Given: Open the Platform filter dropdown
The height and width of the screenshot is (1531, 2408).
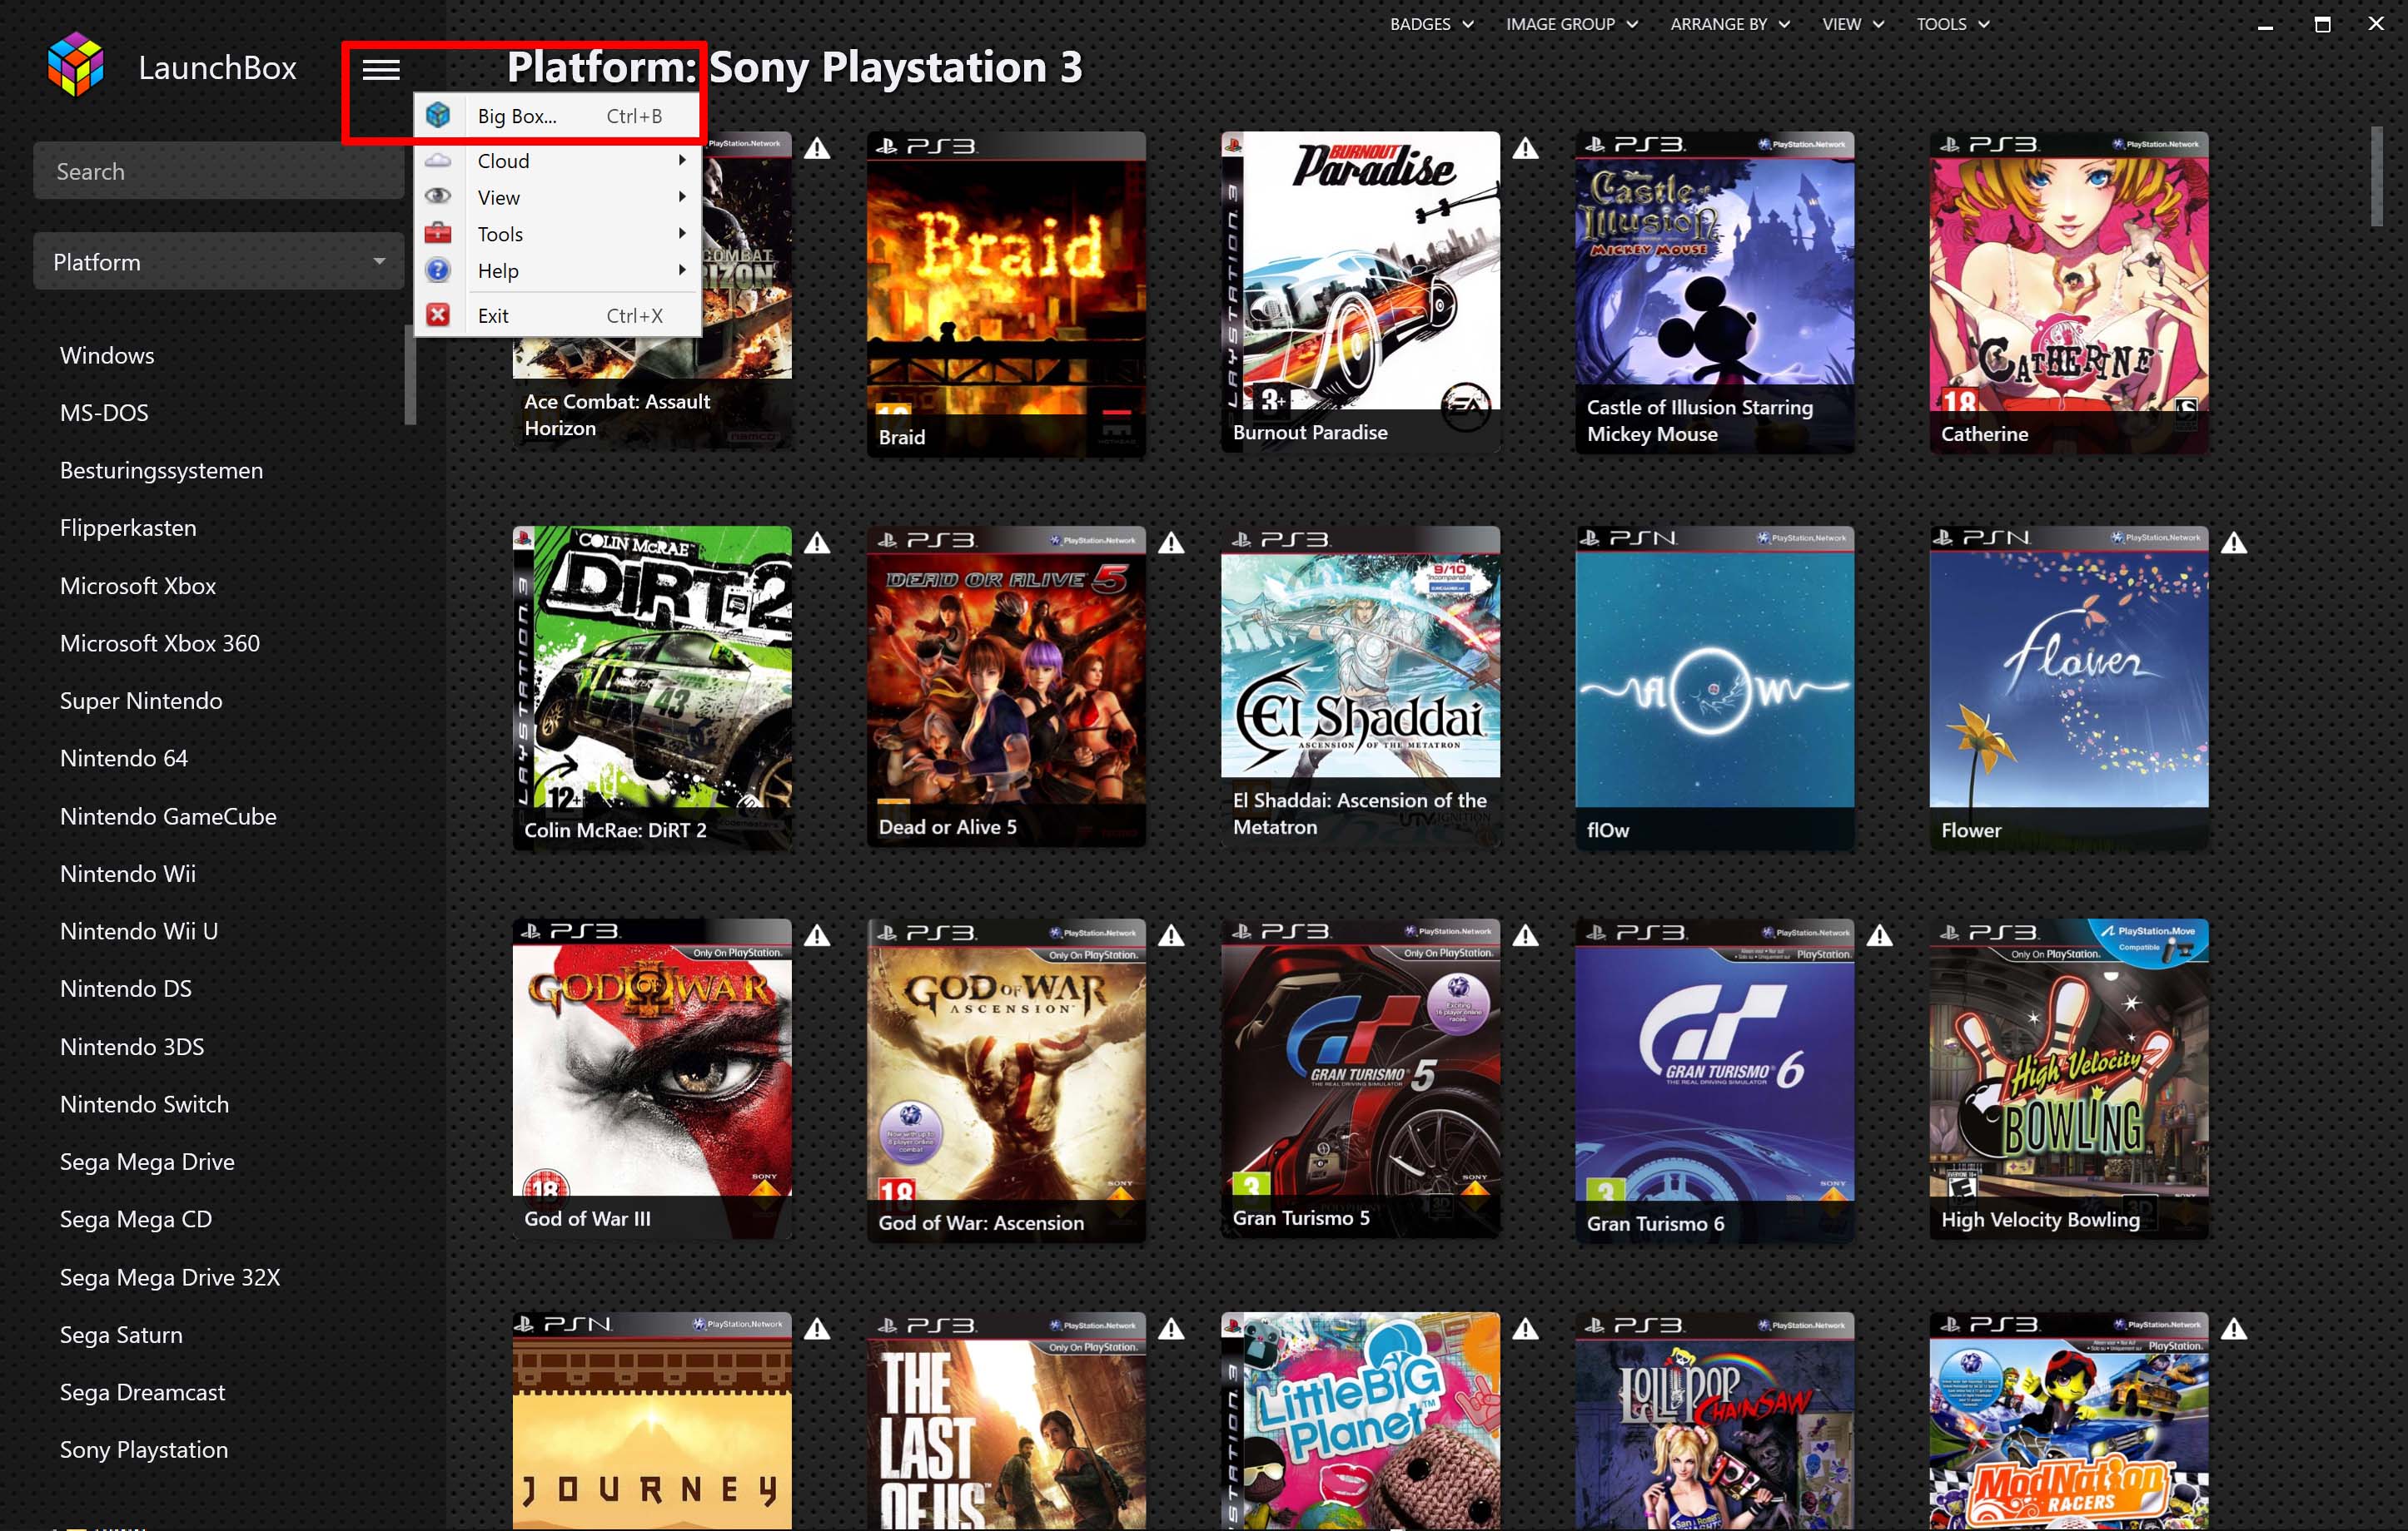Looking at the screenshot, I should tap(219, 262).
